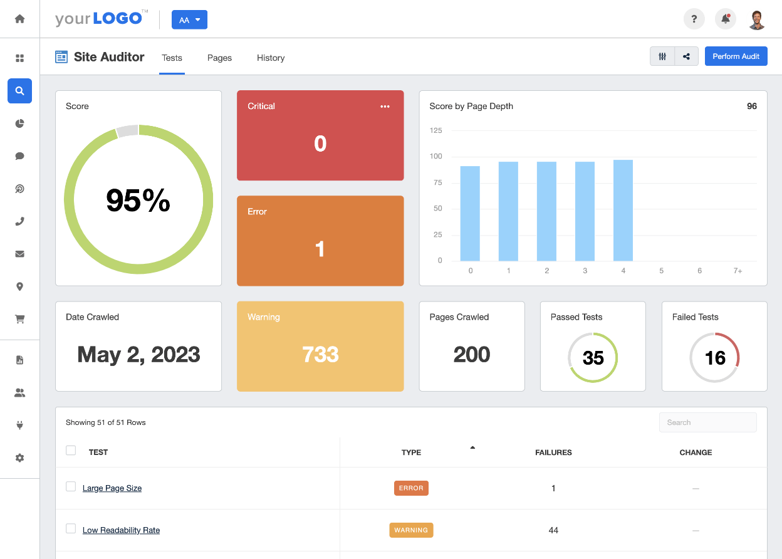
Task: Check the Low Readability Rate row checkbox
Action: [x=71, y=529]
